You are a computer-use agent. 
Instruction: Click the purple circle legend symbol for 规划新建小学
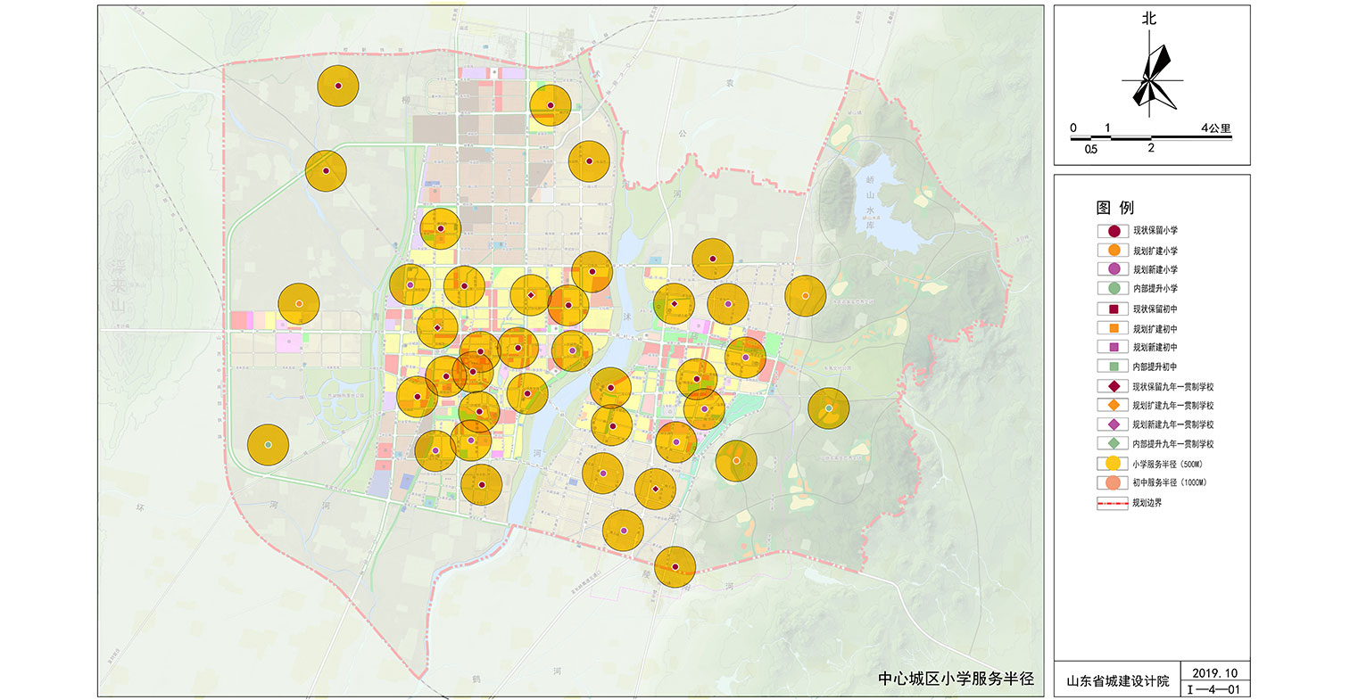(1114, 269)
